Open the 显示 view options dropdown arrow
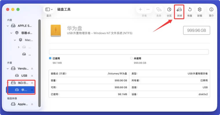The height and width of the screenshot is (115, 220). [52, 10]
